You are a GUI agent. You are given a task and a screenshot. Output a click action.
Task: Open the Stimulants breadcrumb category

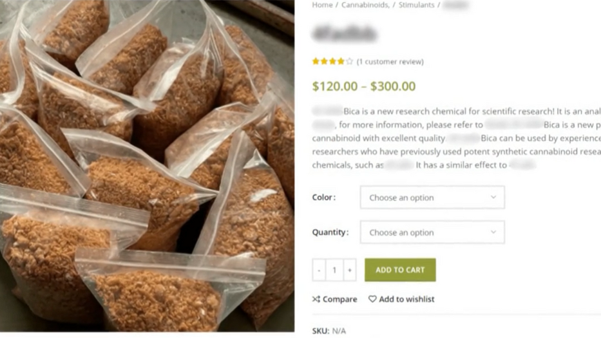[x=416, y=5]
